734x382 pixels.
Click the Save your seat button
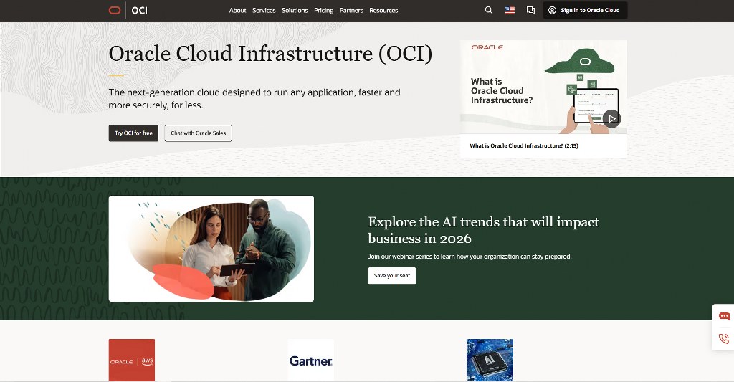click(x=392, y=276)
